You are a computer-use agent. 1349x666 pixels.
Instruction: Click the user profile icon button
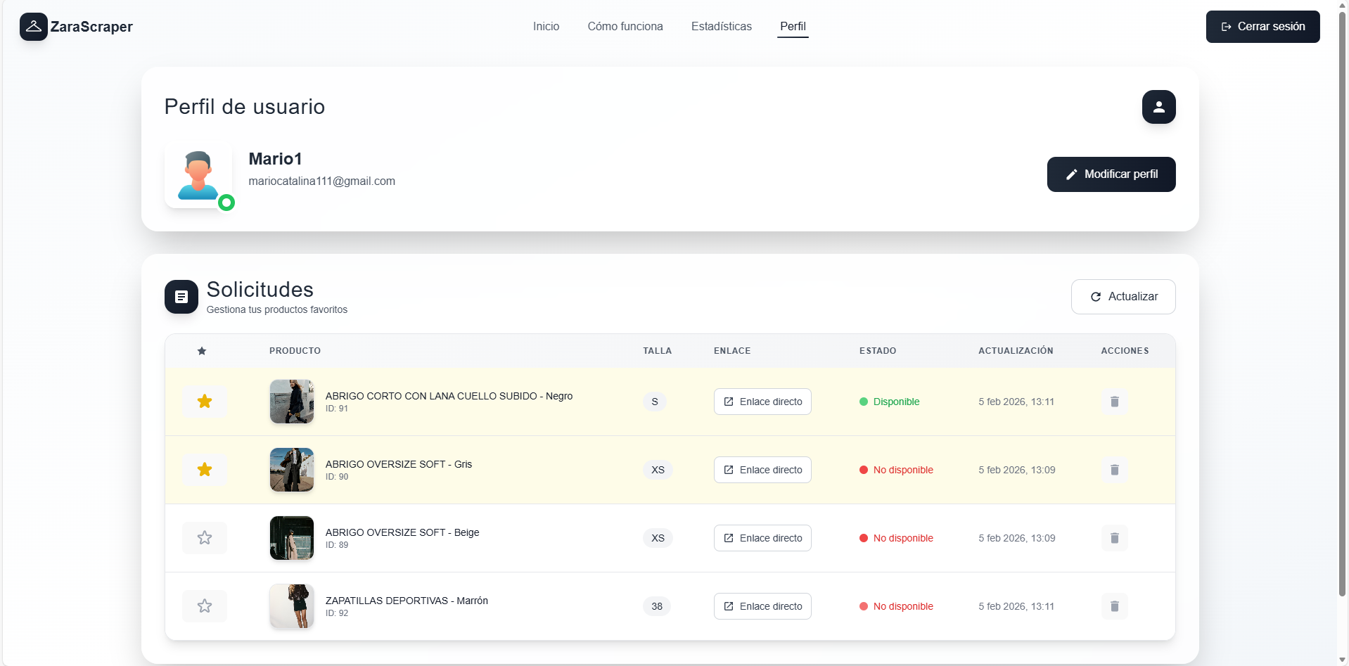[x=1158, y=107]
